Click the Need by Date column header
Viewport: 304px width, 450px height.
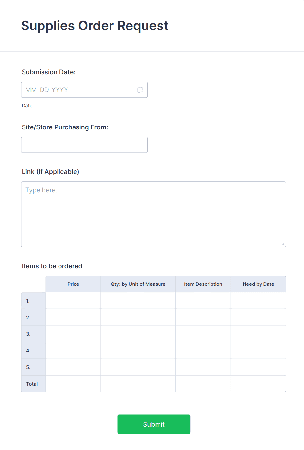tap(258, 284)
